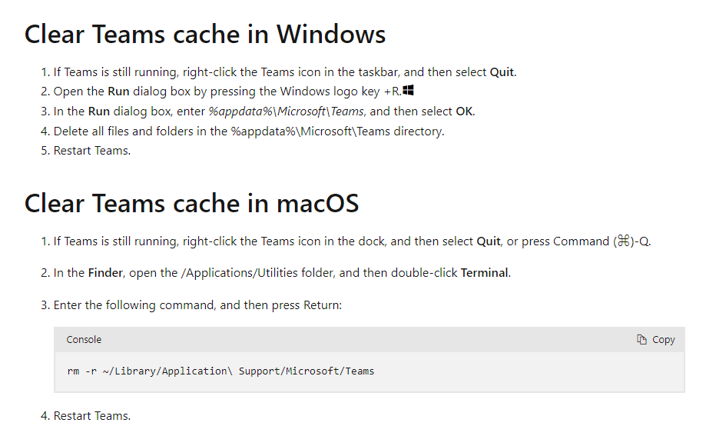Screen dimensions: 716x436
Task: Click the 'Delete all files and folders' step text
Action: pyautogui.click(x=249, y=131)
